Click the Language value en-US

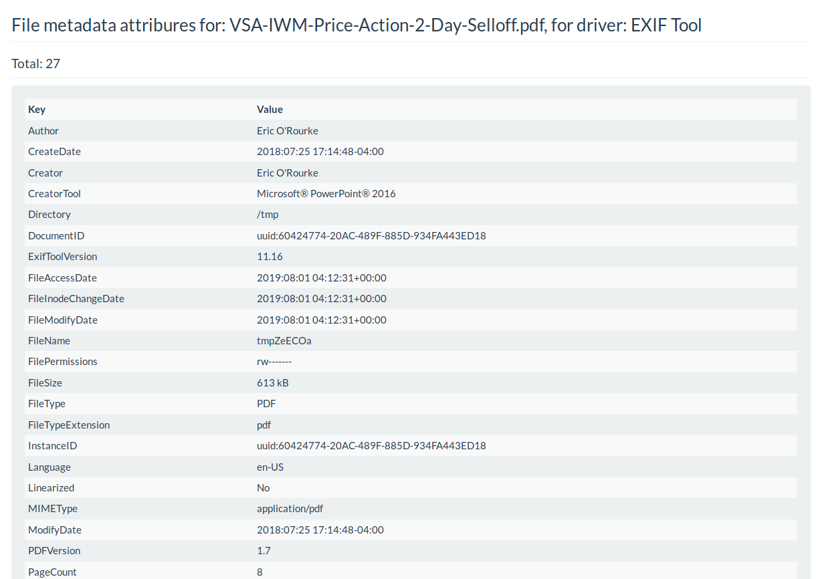[270, 467]
